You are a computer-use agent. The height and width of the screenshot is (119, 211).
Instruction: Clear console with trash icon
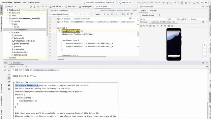point(9,89)
